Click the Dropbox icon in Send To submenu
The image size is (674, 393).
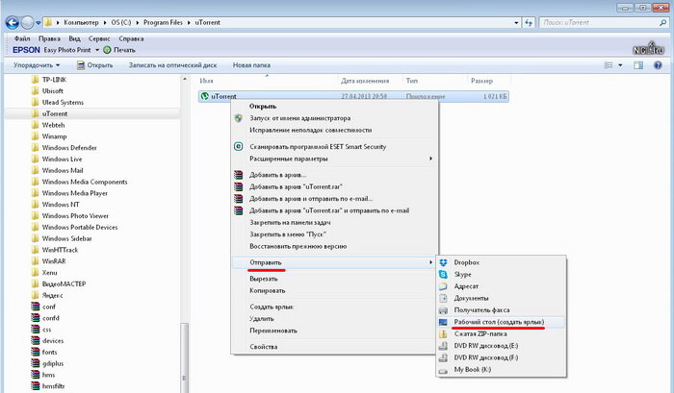pos(443,262)
